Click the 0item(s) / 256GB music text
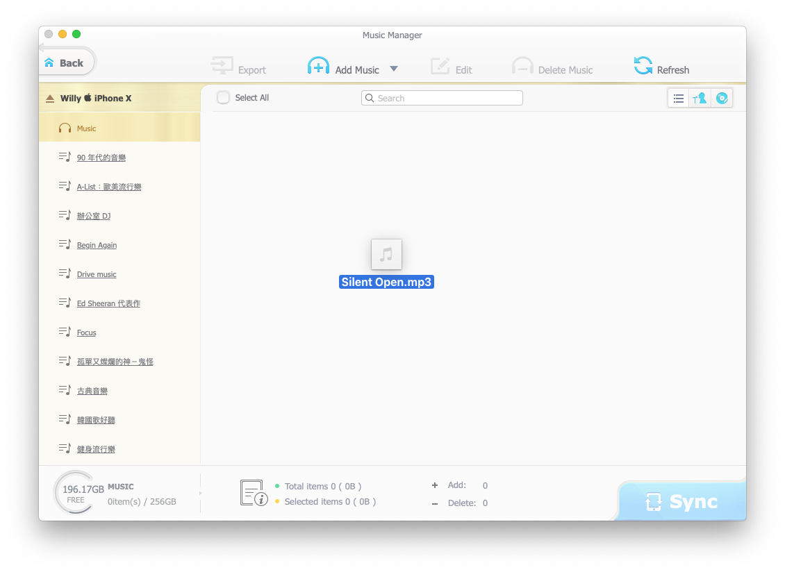785x572 pixels. [142, 501]
